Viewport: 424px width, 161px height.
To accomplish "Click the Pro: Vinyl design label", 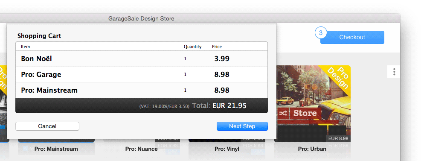I will pyautogui.click(x=227, y=149).
